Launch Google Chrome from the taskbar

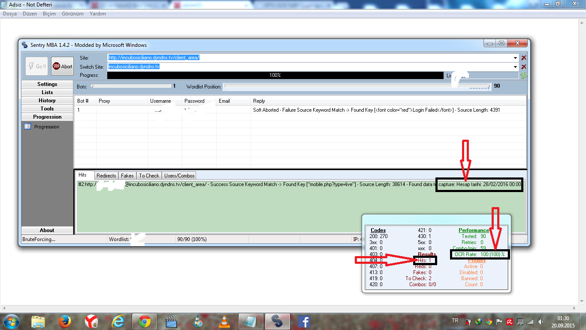click(x=144, y=321)
